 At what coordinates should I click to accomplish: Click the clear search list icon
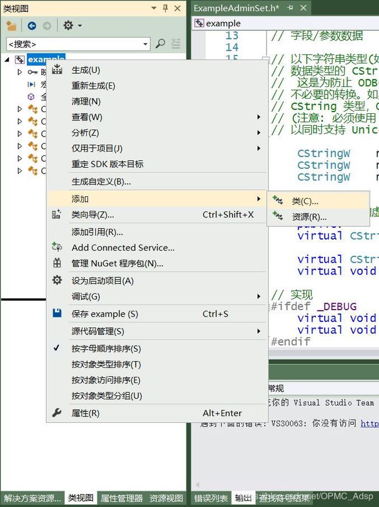[x=176, y=43]
